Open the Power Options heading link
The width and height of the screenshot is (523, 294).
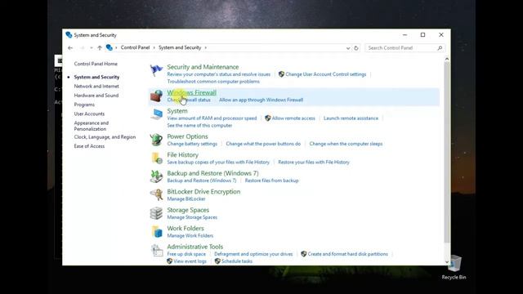click(x=187, y=136)
